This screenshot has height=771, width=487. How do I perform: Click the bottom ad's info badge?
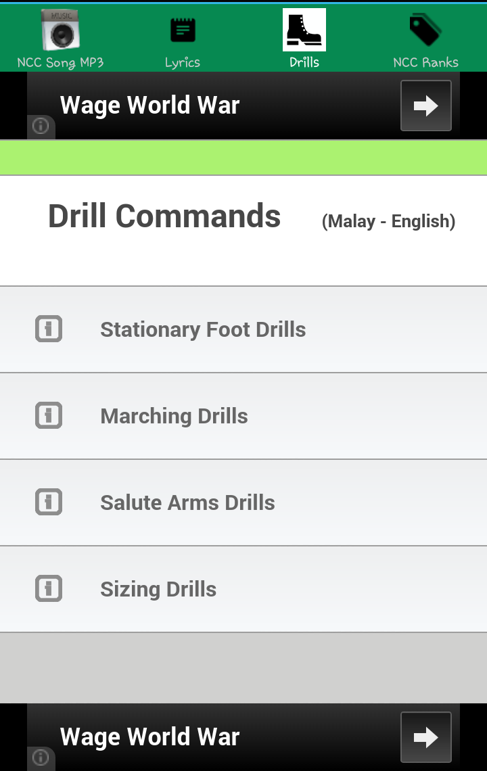point(41,758)
